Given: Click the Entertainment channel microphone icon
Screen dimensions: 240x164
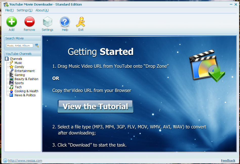Looking at the screenshot, I should pos(11,71).
